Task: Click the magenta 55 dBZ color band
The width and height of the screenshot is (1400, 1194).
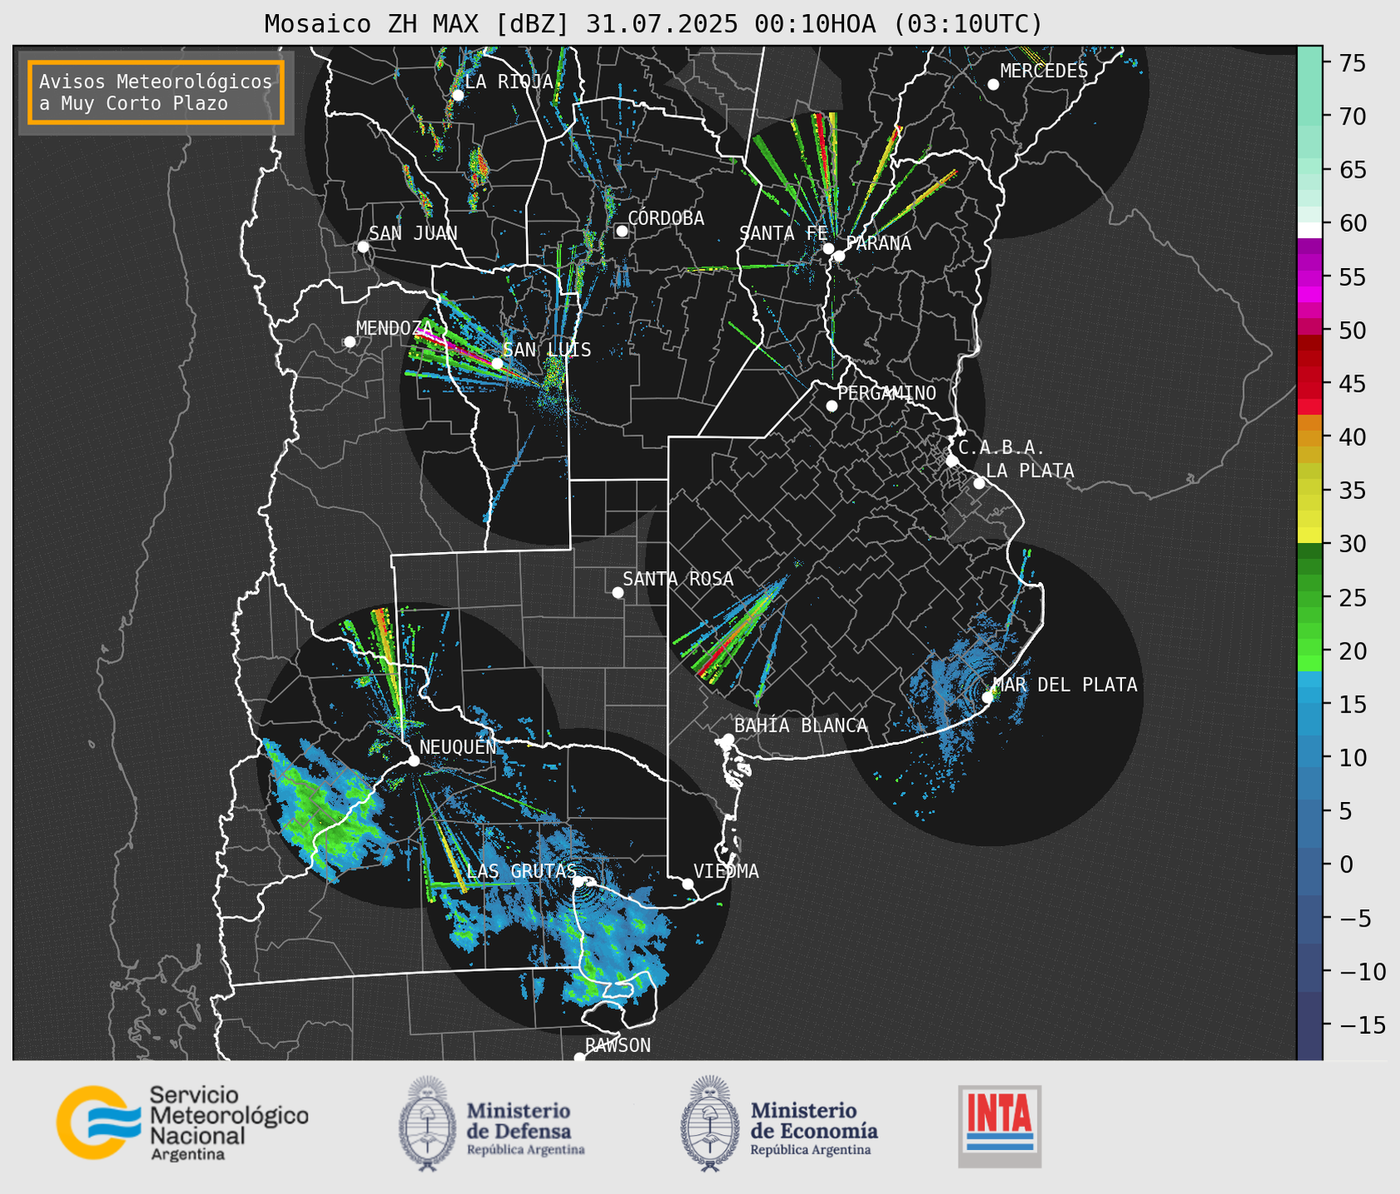Action: tap(1310, 277)
